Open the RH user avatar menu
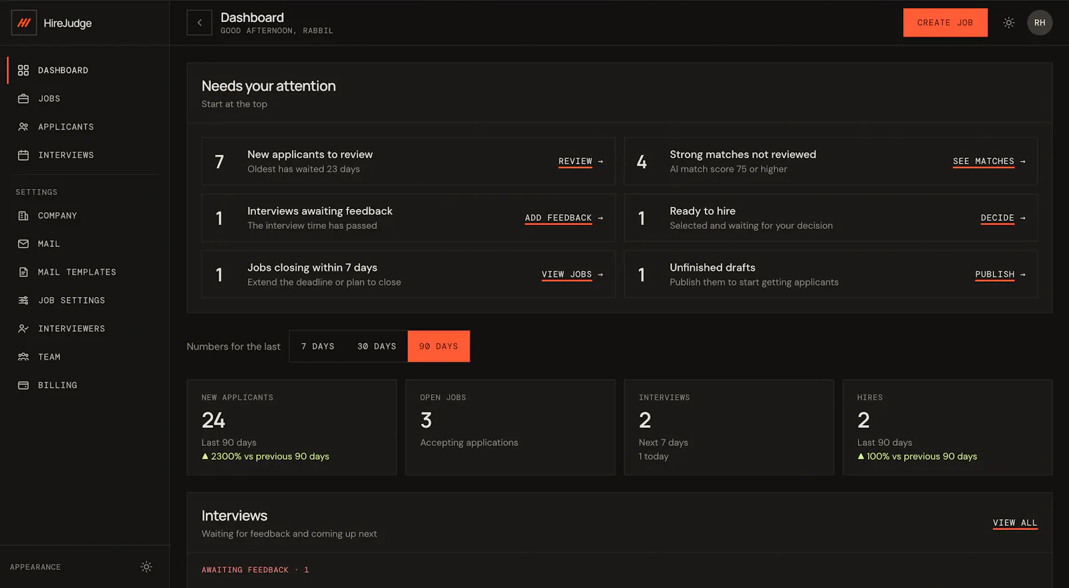 [1040, 23]
